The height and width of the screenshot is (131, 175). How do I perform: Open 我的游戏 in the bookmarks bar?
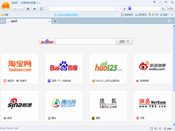pos(127,15)
